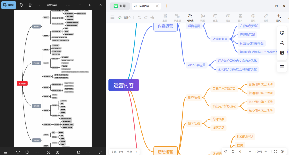This screenshot has width=289, height=155.
Task: Click the visual search scan icon
Action: pyautogui.click(x=48, y=152)
